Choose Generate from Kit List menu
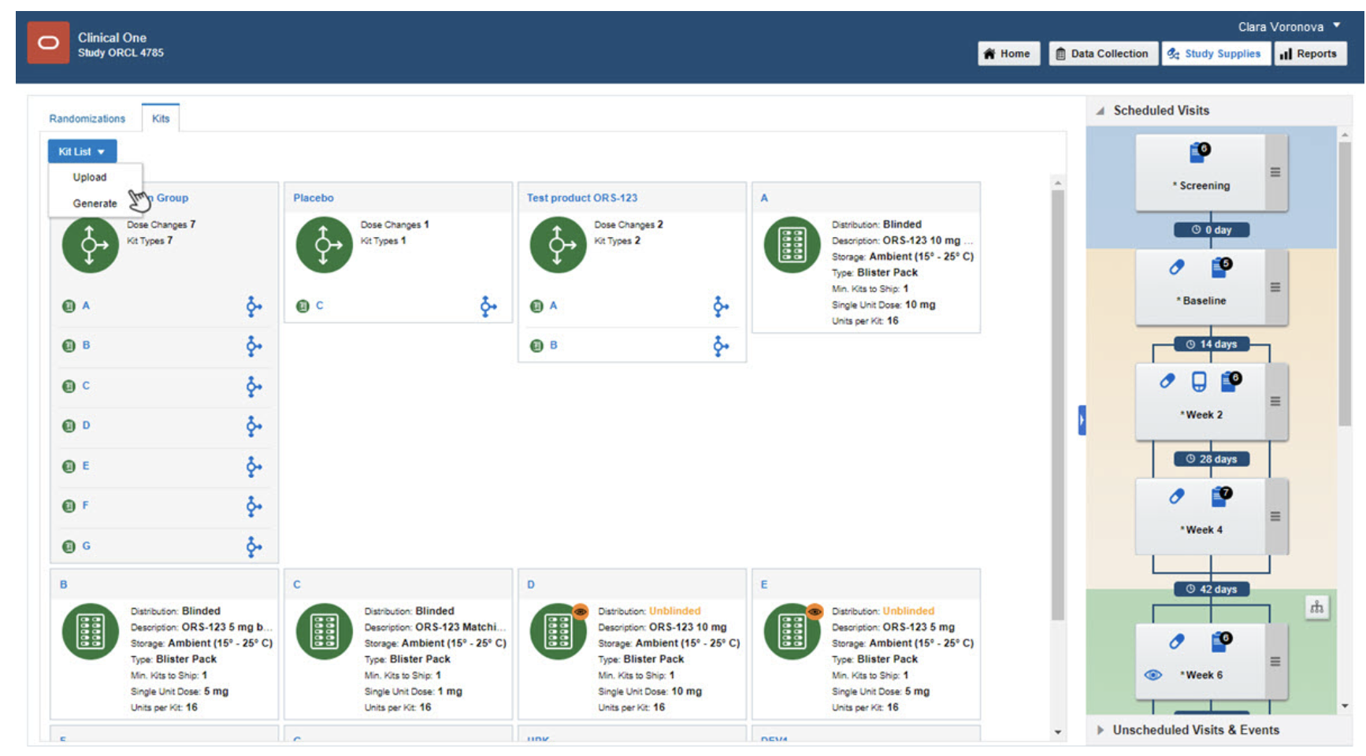This screenshot has width=1366, height=756. tap(95, 203)
